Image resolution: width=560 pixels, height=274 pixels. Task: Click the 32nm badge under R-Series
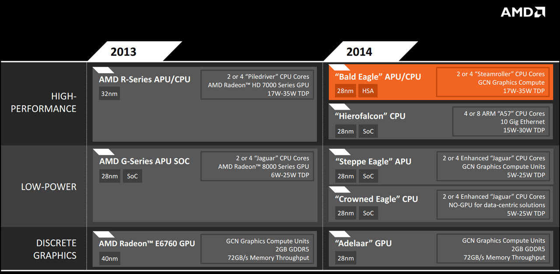point(109,93)
